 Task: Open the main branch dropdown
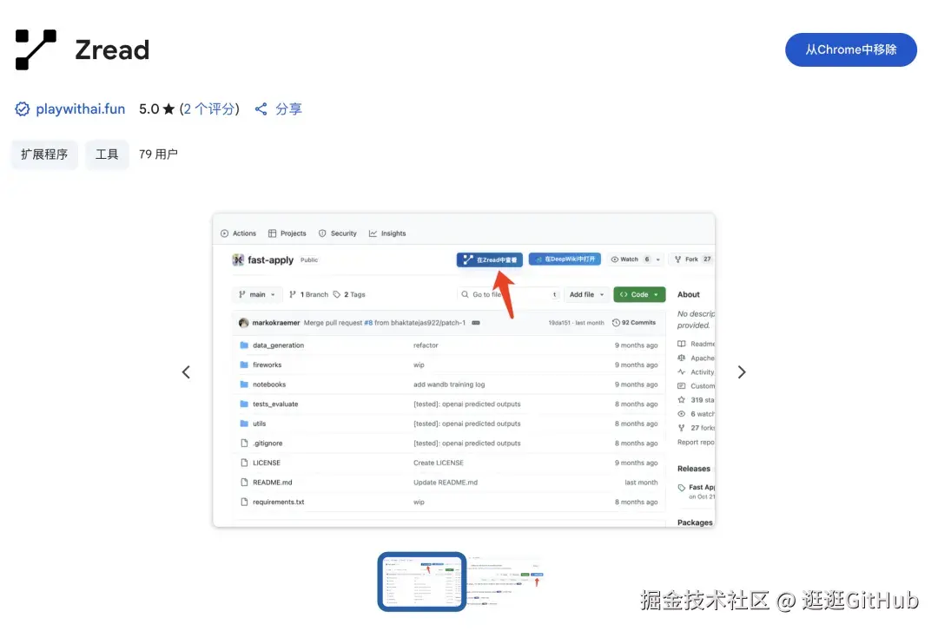[x=257, y=294]
